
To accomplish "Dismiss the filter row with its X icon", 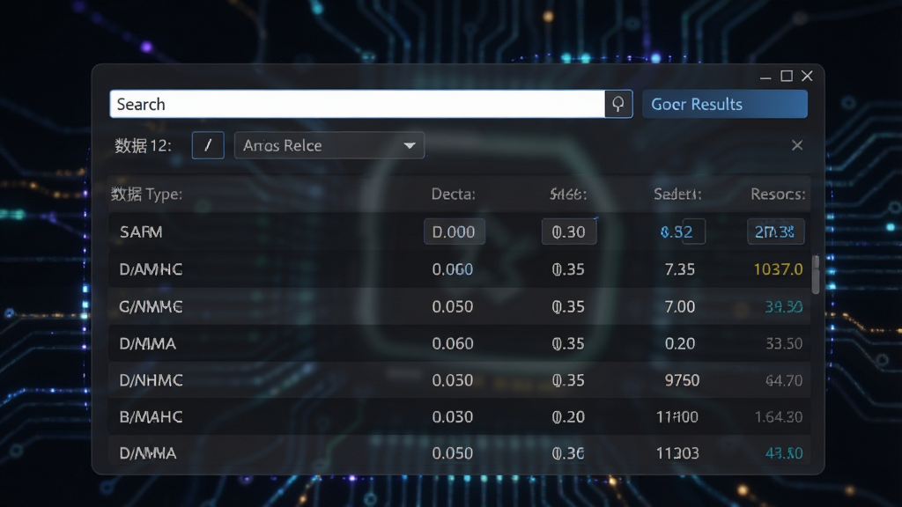I will 796,145.
